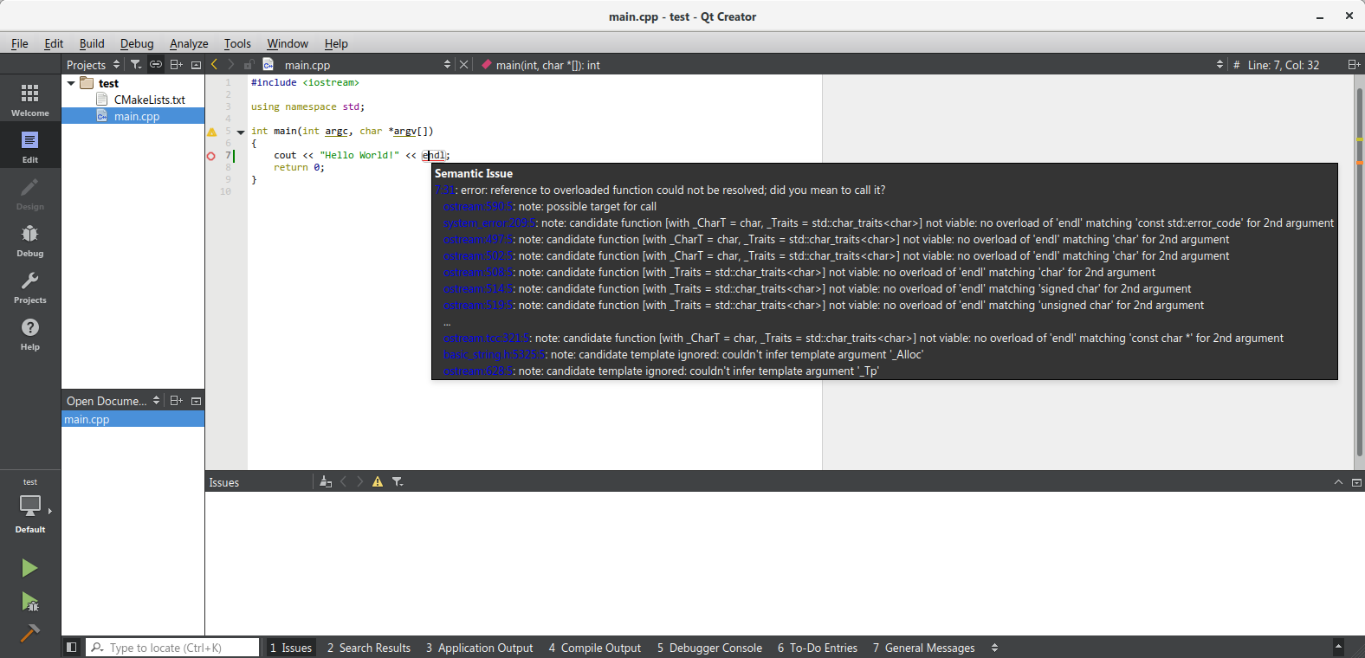
Task: Open the Tools menu
Action: [237, 43]
